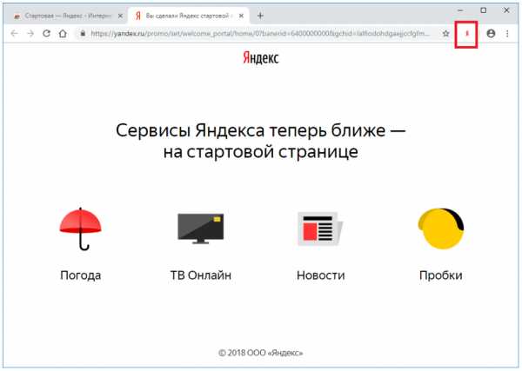Switch to the first browser tab
The width and height of the screenshot is (522, 371).
[x=68, y=16]
